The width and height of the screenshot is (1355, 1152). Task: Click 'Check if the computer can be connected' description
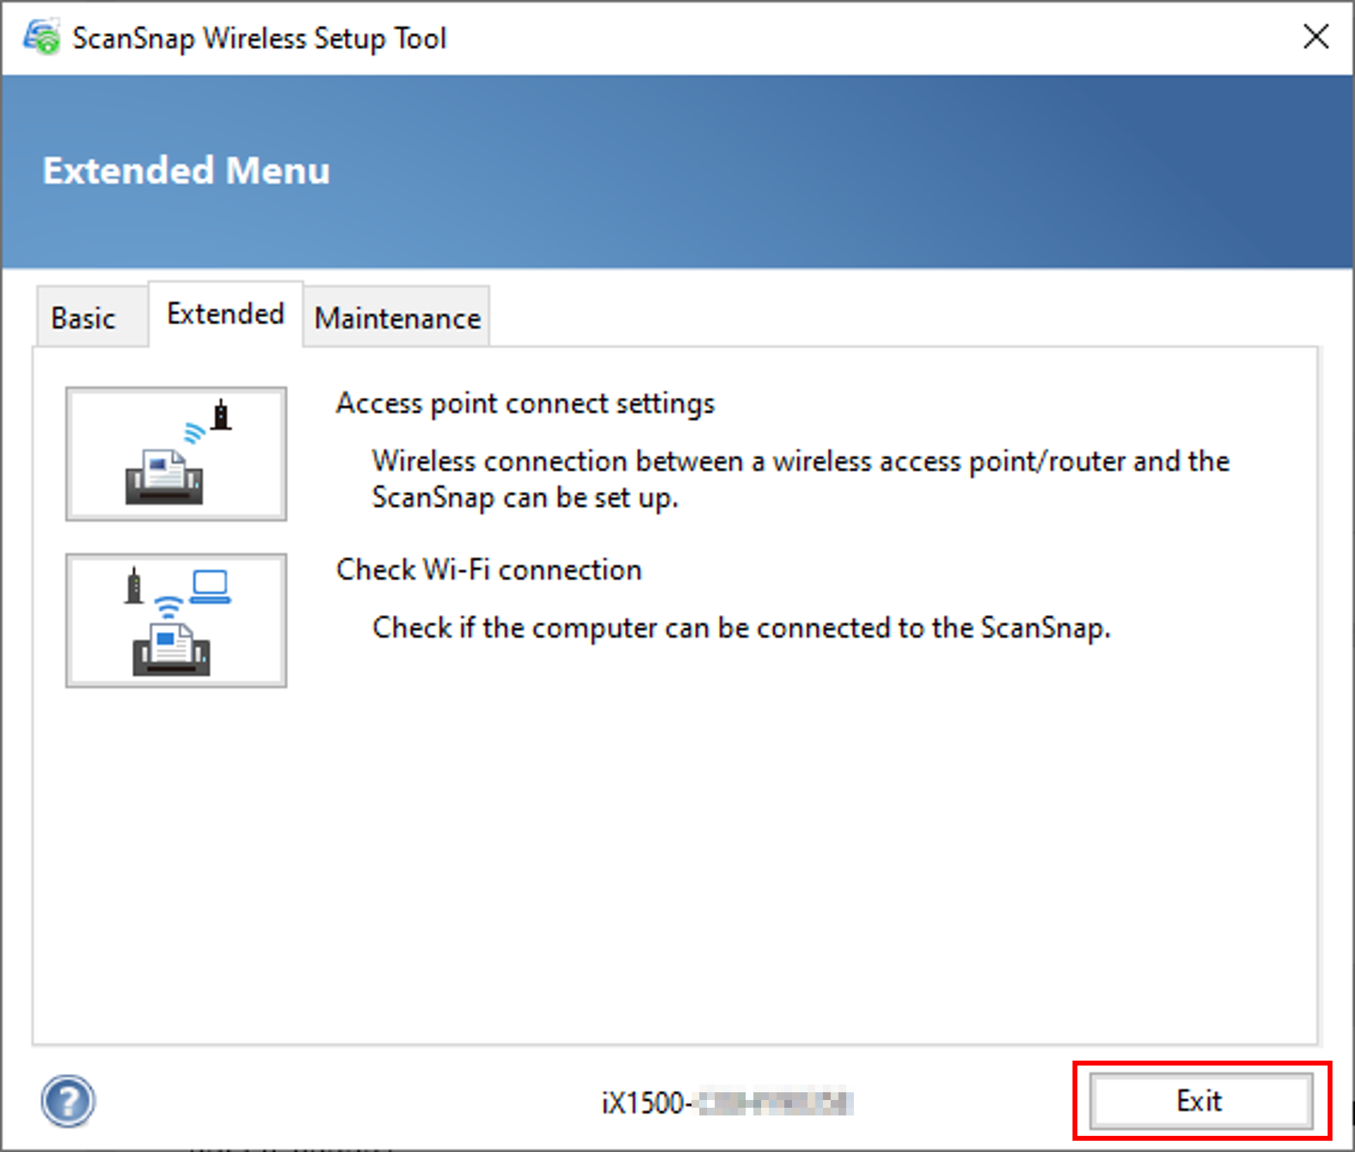[741, 628]
